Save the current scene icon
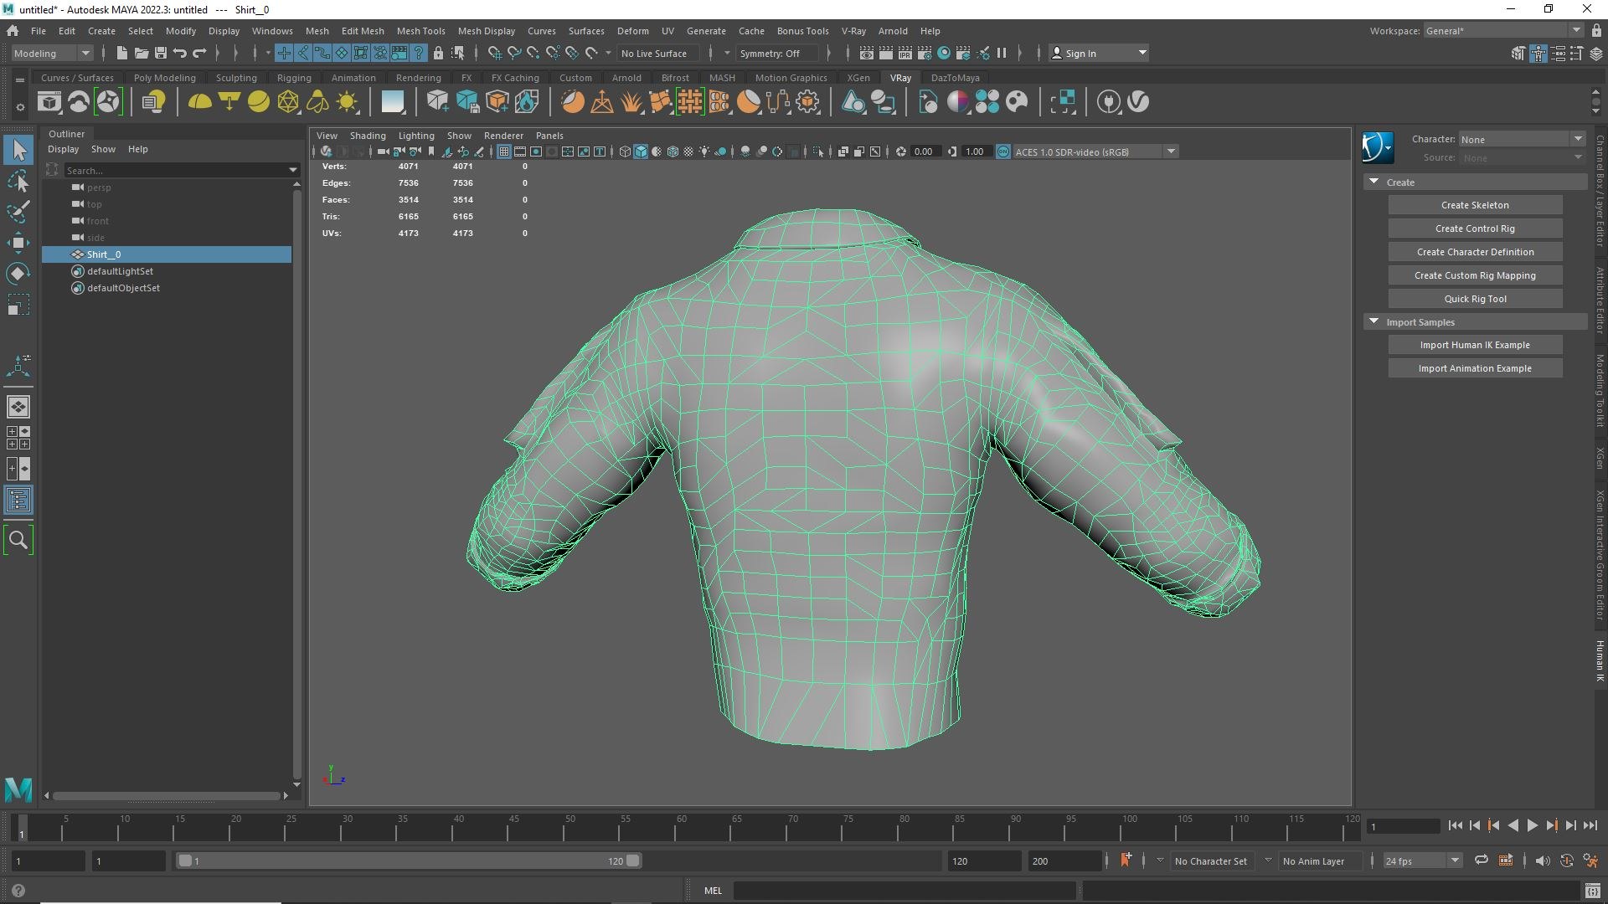1608x904 pixels. [161, 53]
